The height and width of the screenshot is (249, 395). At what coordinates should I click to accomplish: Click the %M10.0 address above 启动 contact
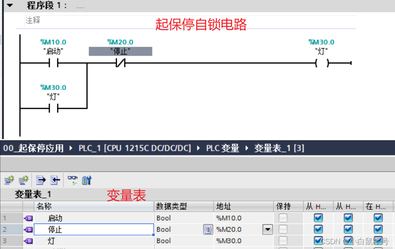53,42
